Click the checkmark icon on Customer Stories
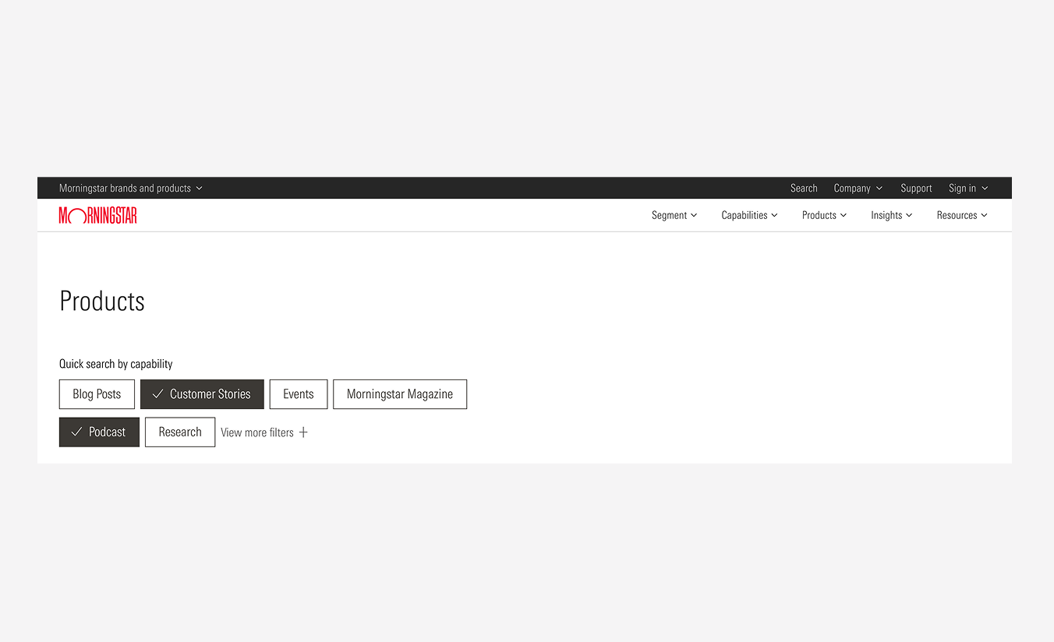 coord(157,394)
